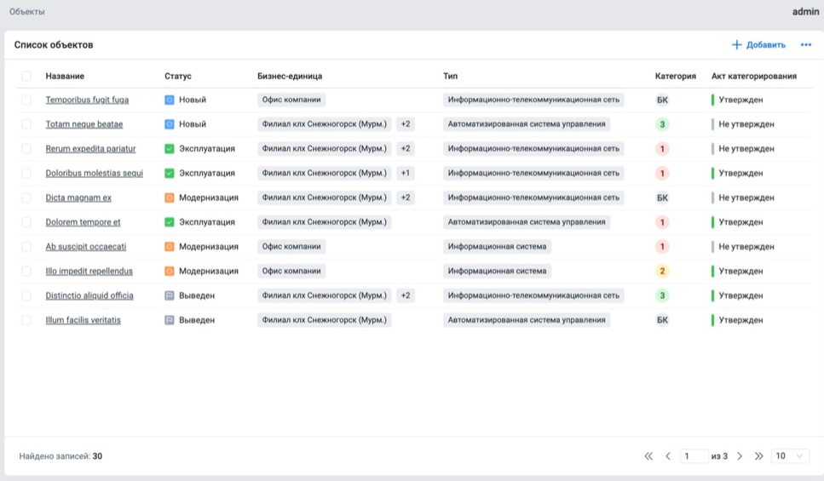This screenshot has width=824, height=481.
Task: Go to the next page arrow
Action: pos(740,456)
